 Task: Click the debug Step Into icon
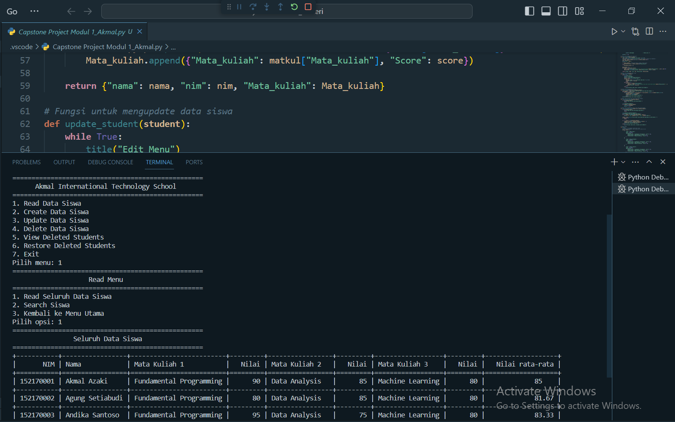click(267, 7)
